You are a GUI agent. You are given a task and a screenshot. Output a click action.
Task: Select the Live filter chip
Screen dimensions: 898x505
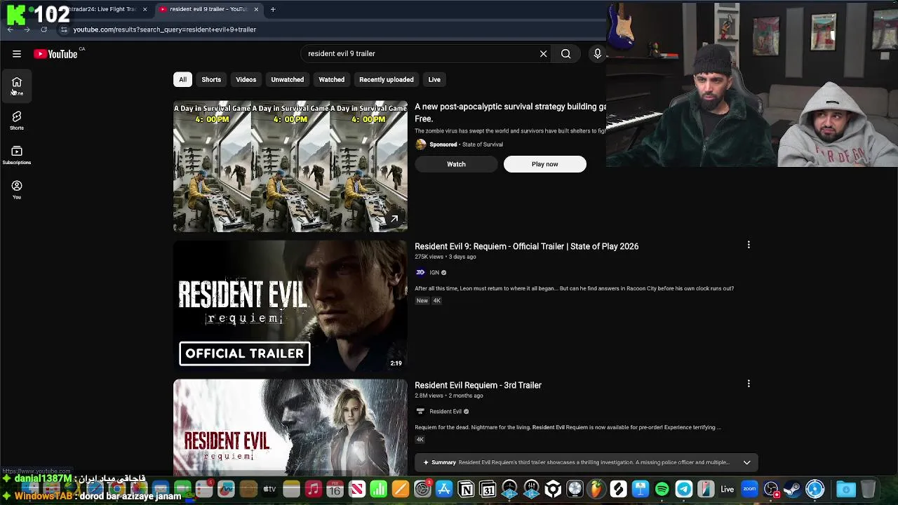tap(434, 79)
